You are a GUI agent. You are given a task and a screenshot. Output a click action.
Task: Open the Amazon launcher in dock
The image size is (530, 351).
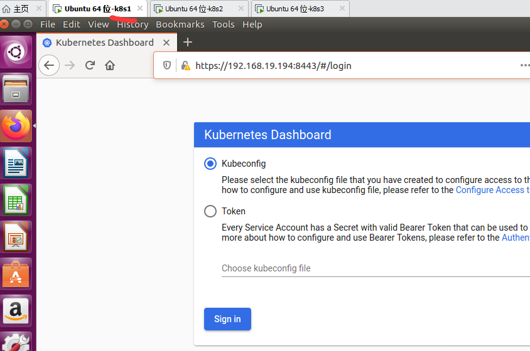coord(16,311)
